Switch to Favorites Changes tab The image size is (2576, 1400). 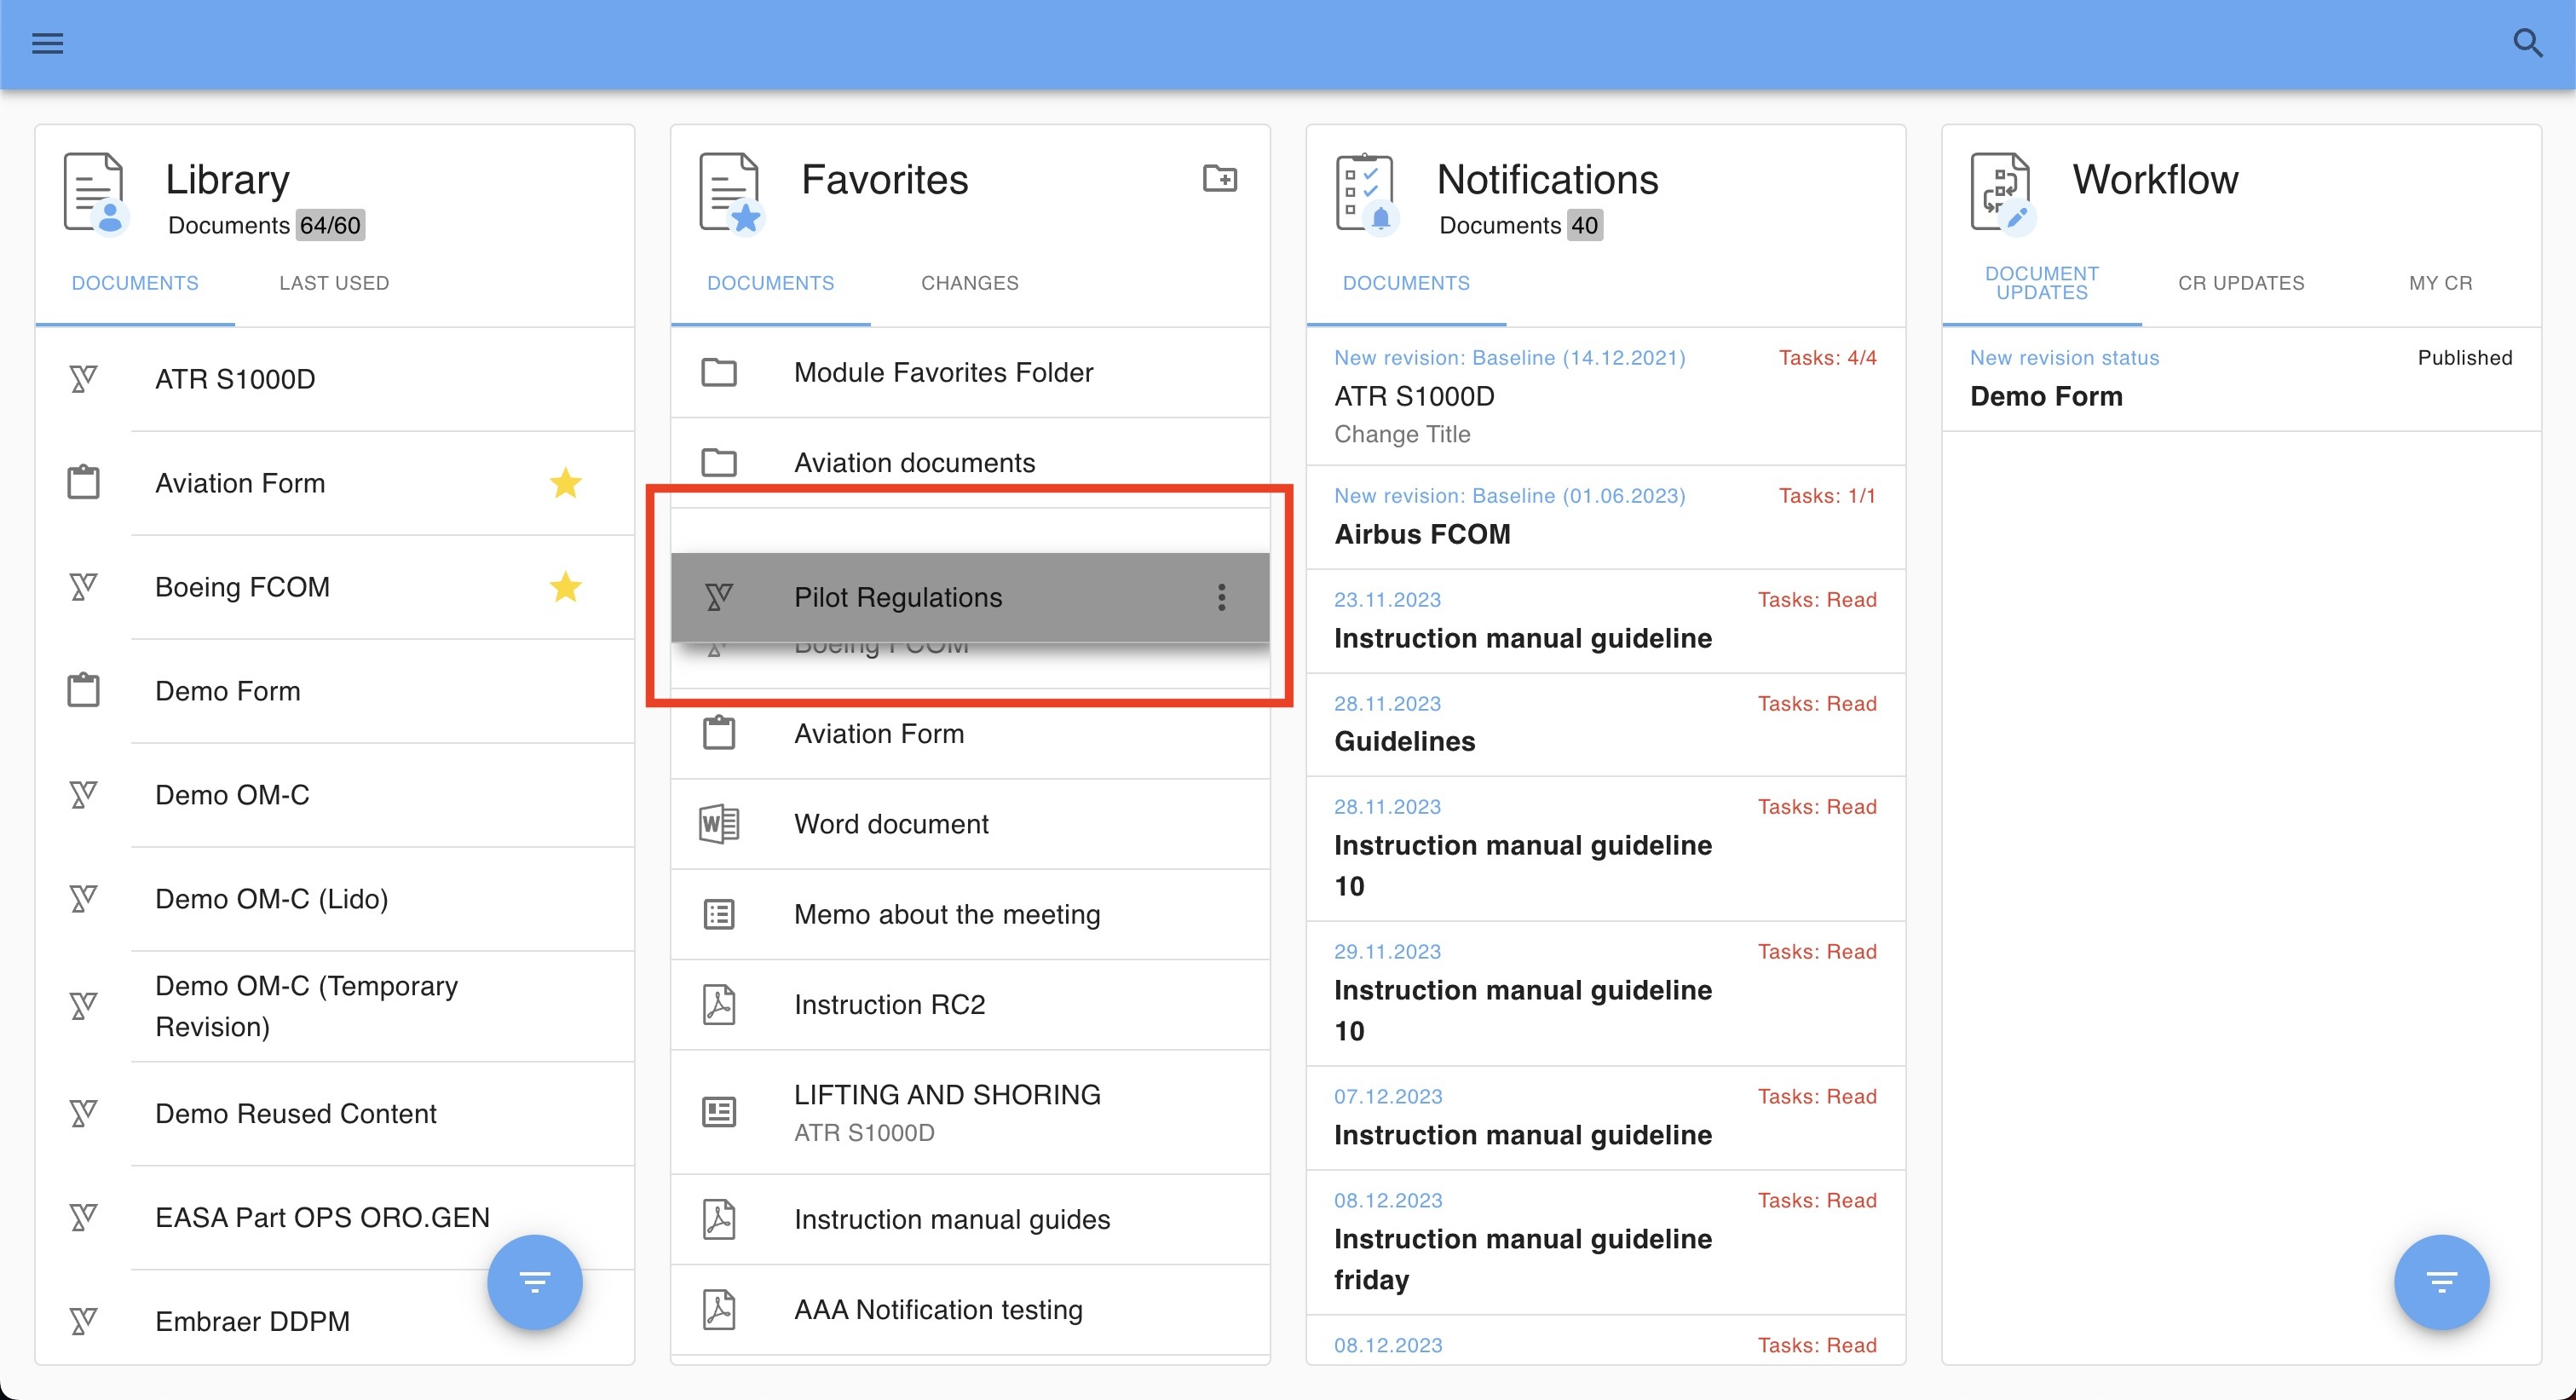(969, 283)
